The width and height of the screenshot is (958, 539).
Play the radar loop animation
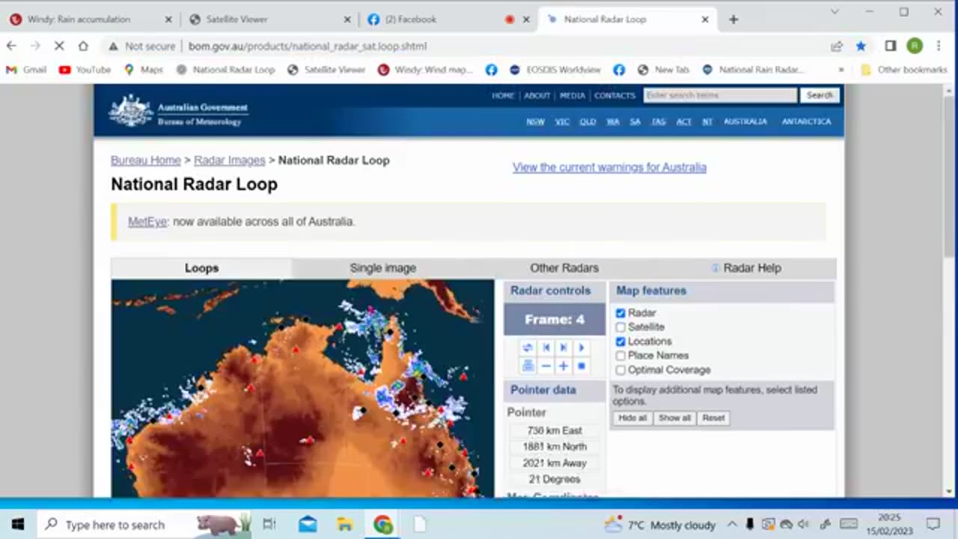tap(581, 347)
